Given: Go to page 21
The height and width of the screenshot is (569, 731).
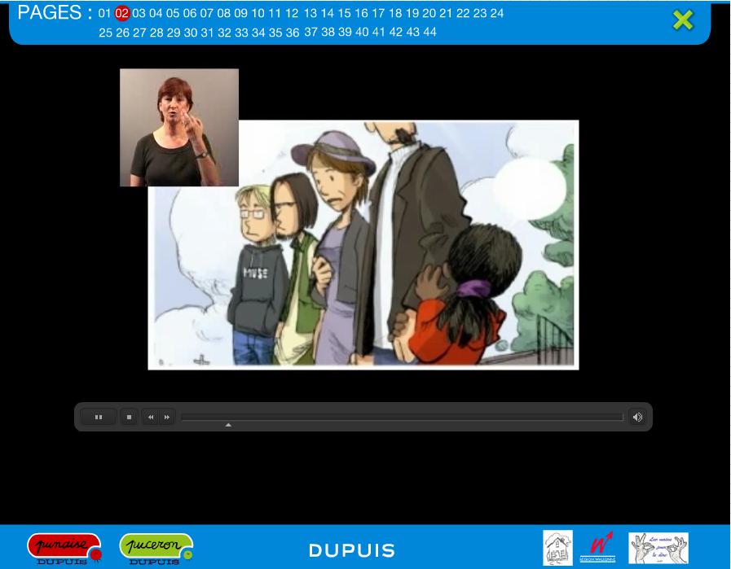Looking at the screenshot, I should tap(446, 13).
